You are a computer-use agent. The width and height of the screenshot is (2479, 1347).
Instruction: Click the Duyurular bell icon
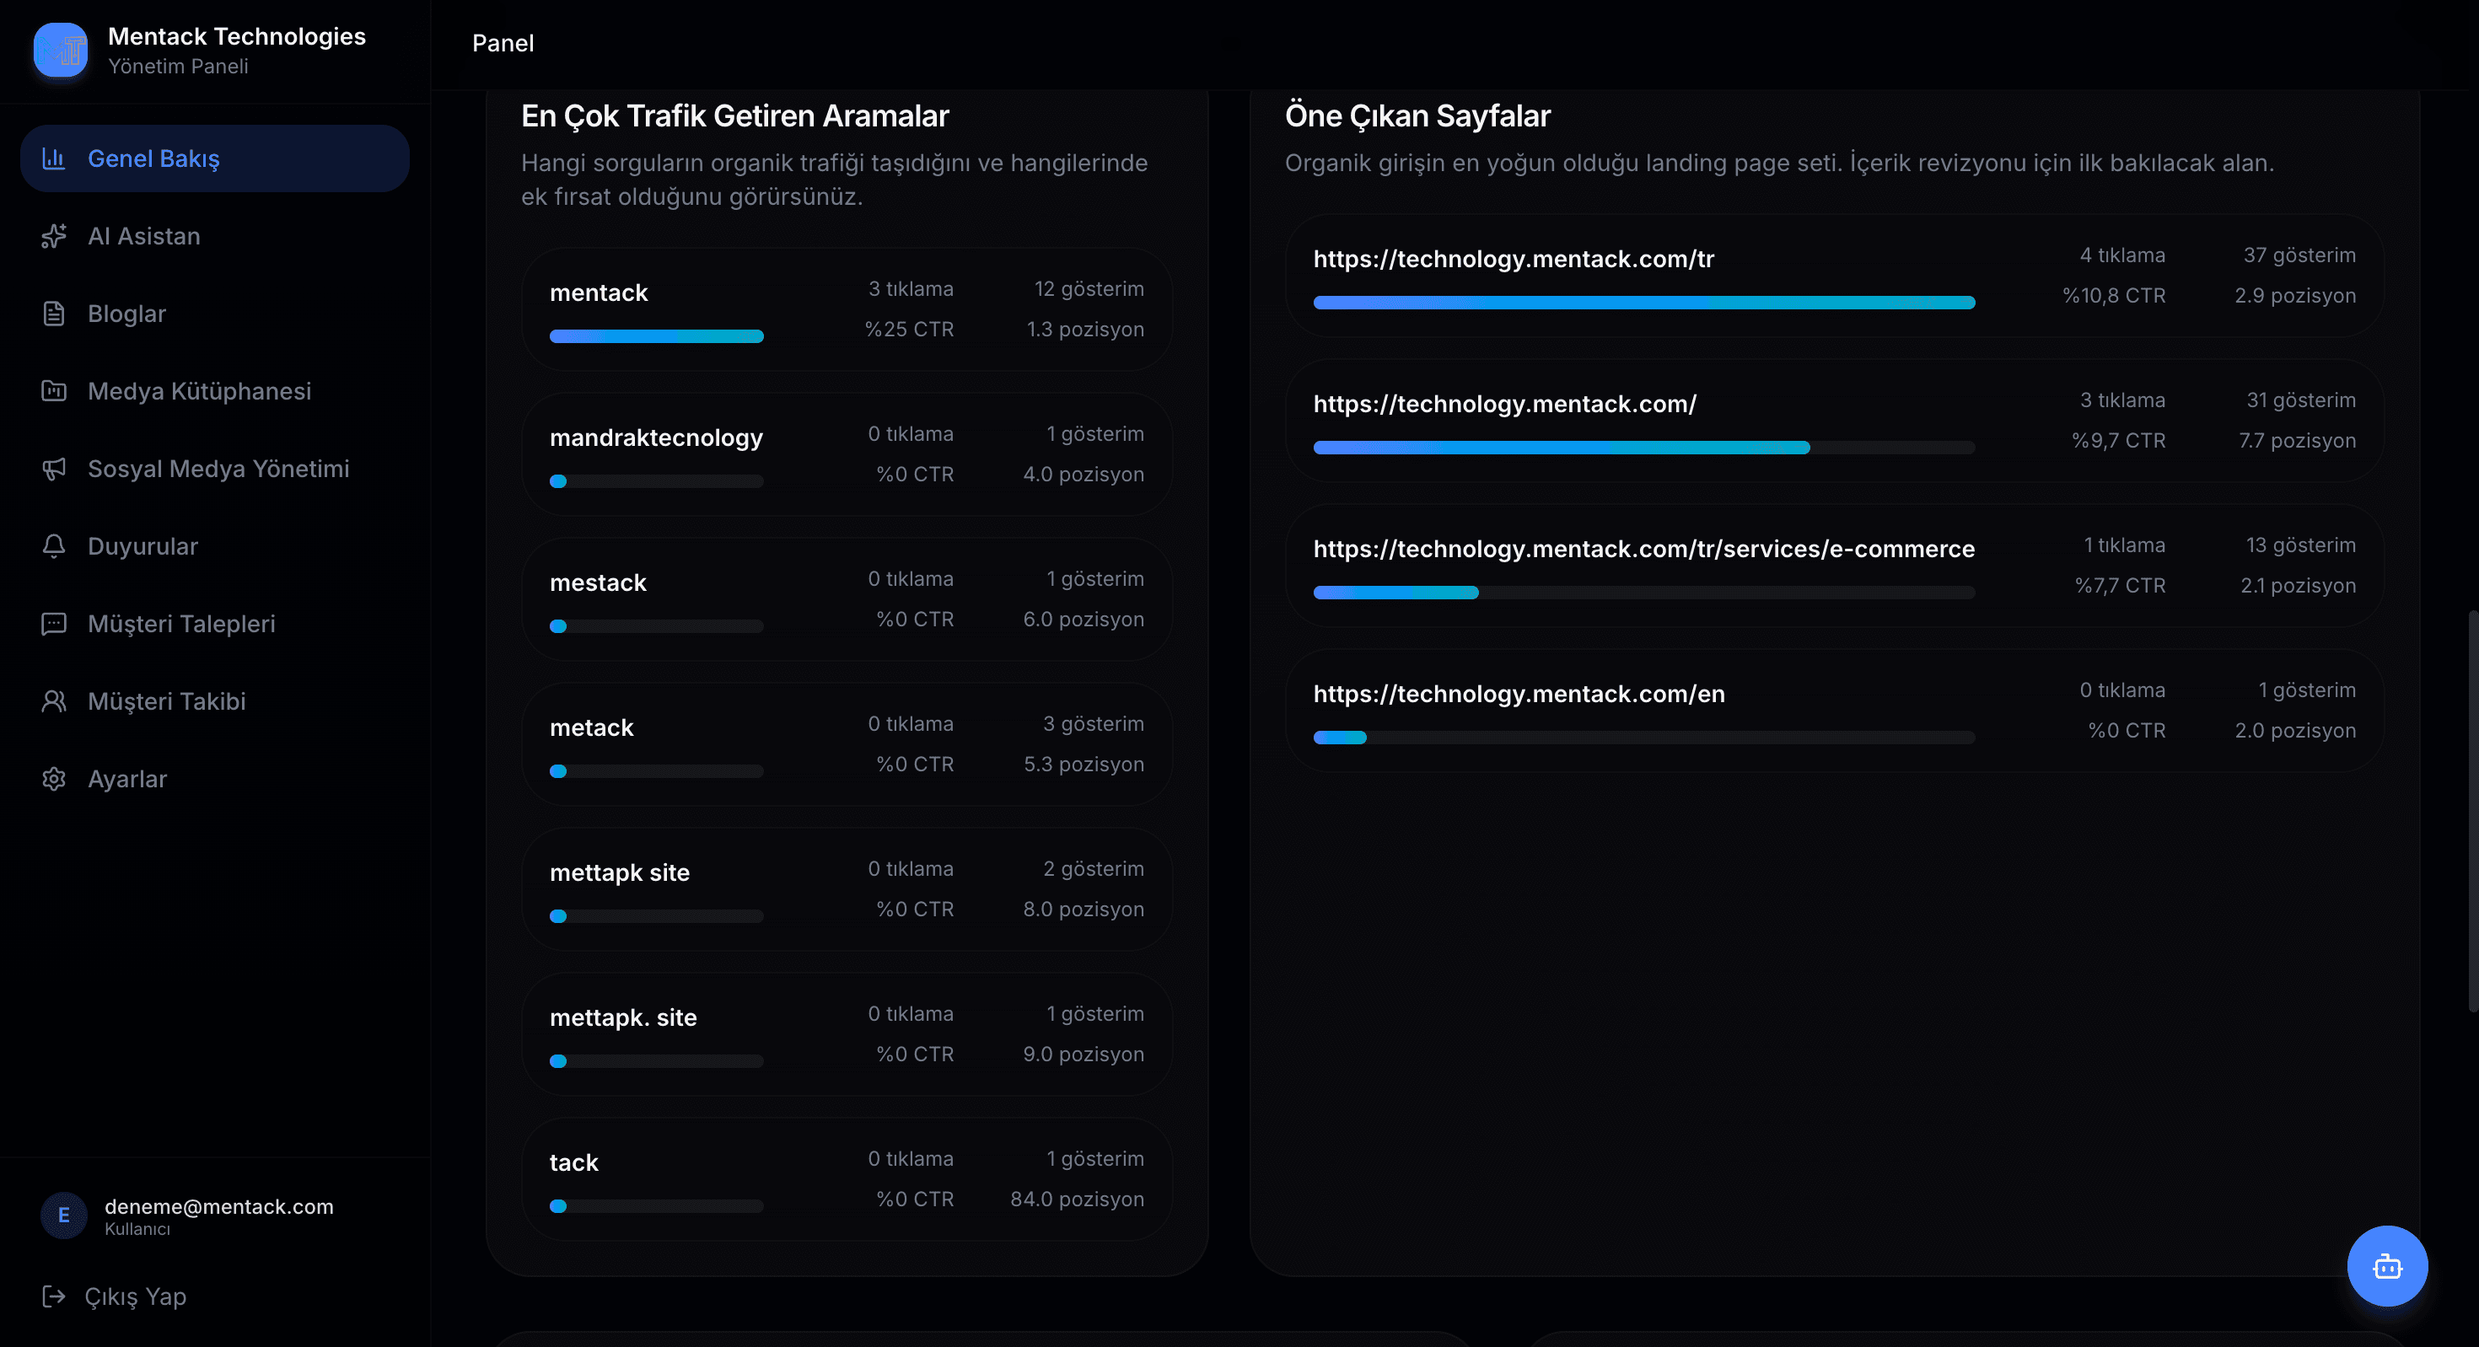(54, 546)
